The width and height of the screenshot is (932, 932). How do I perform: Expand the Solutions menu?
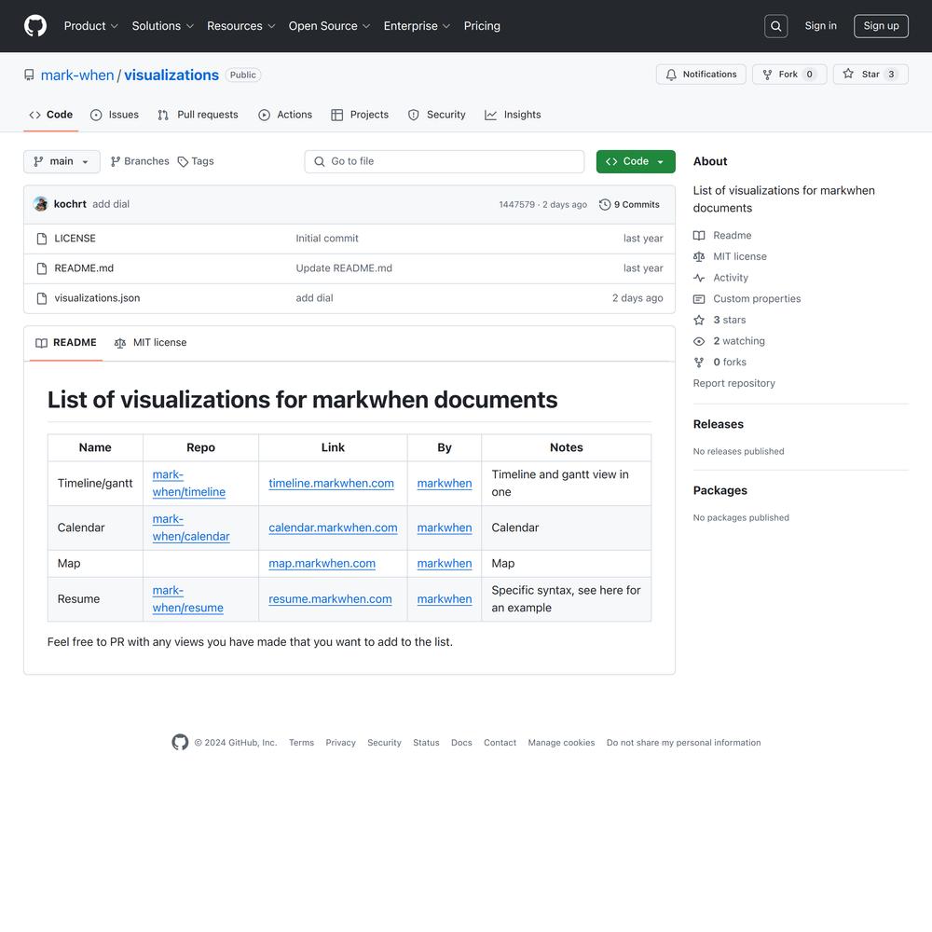162,26
